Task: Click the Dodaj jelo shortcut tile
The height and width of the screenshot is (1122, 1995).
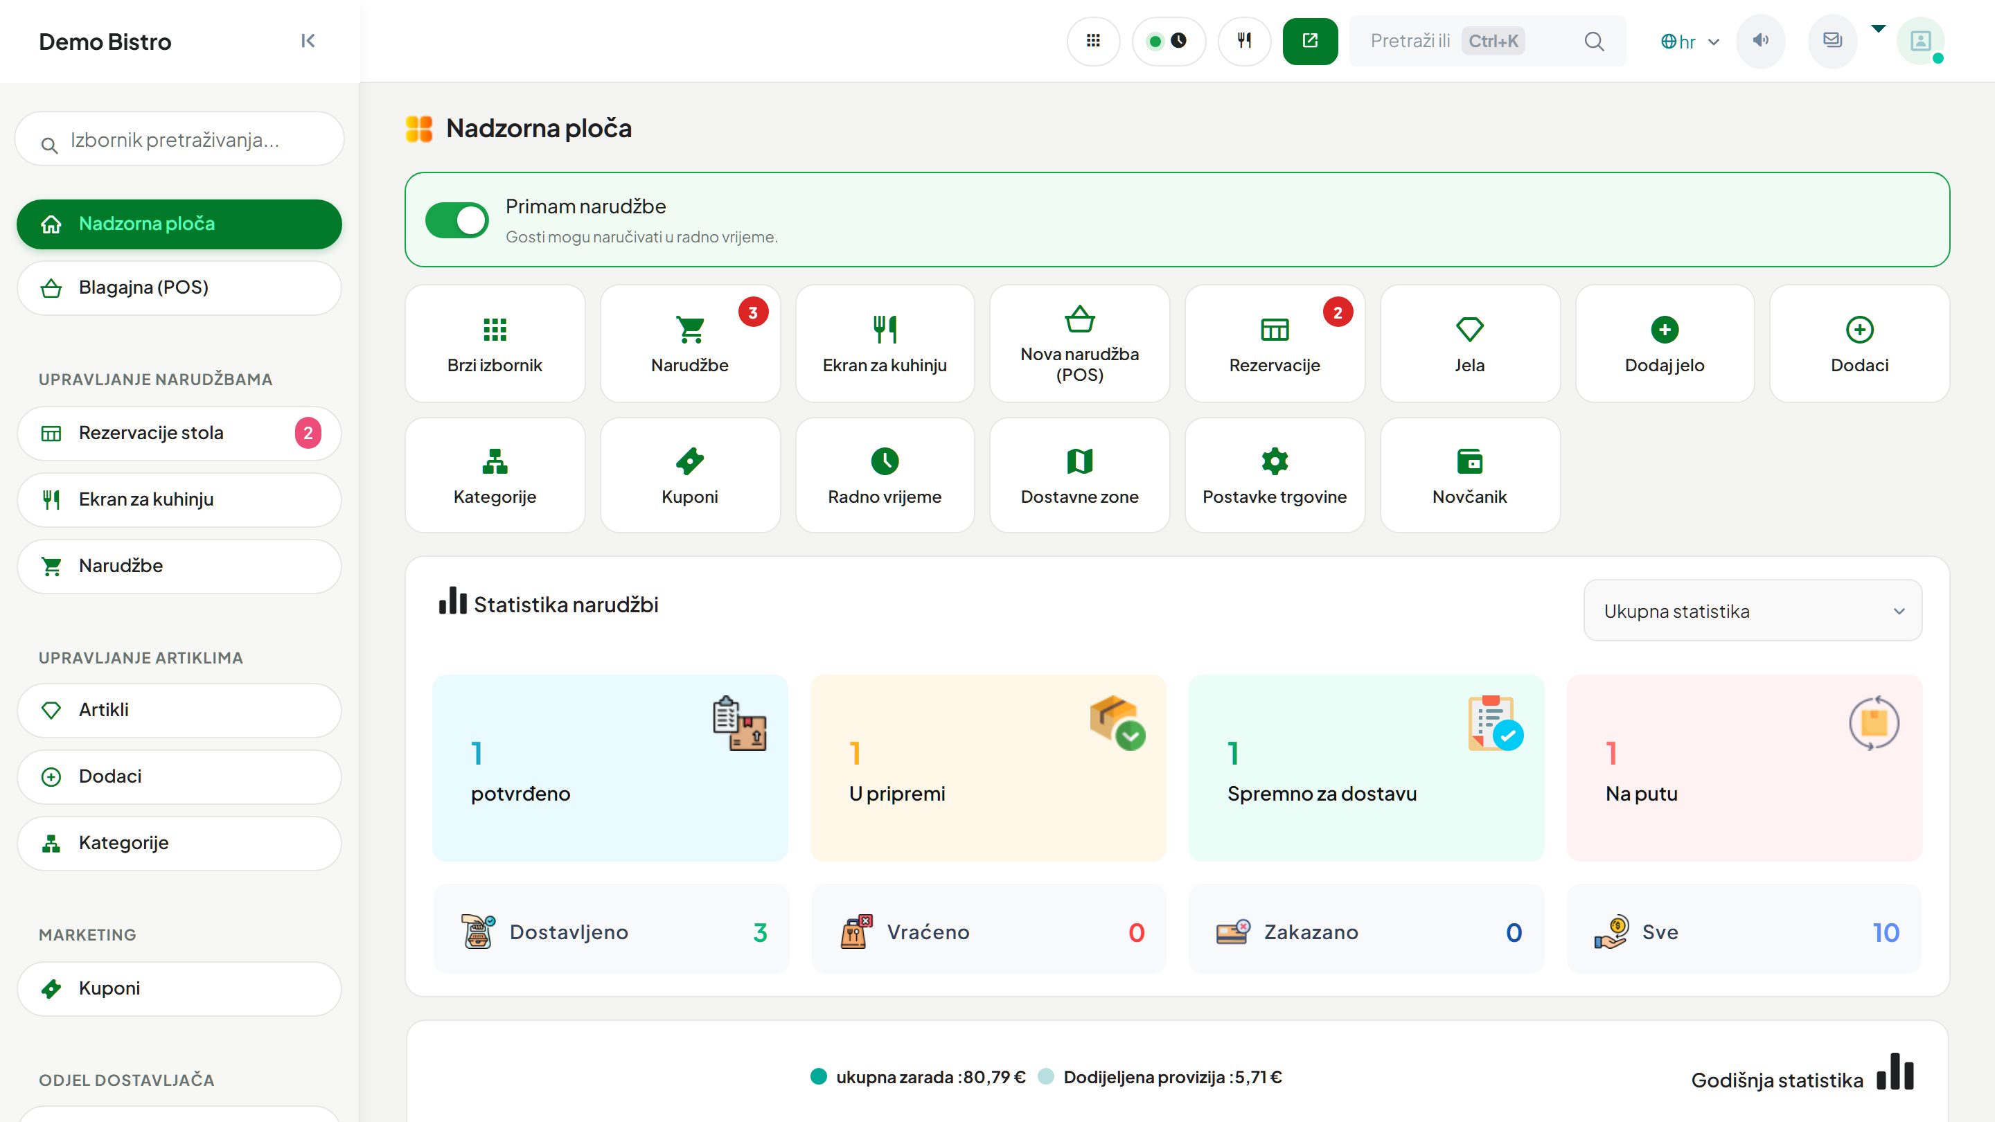Action: (x=1665, y=343)
